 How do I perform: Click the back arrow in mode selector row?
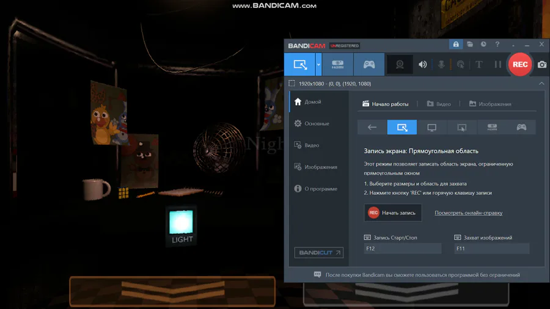tap(372, 127)
